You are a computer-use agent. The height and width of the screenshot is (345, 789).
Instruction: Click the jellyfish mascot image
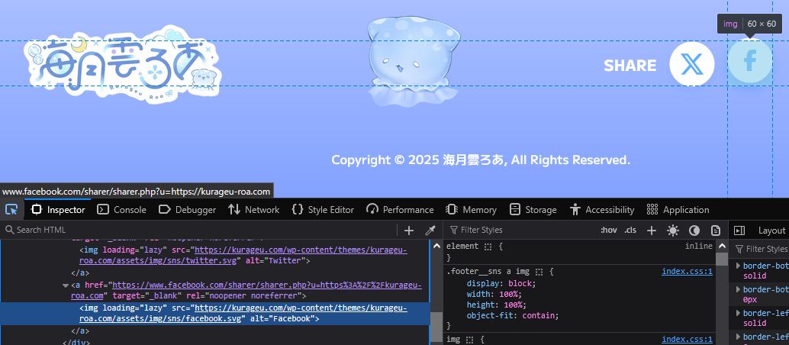tap(413, 60)
